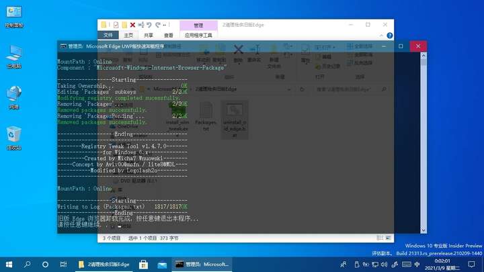
Task: Close the console with the red X
Action: [418, 46]
